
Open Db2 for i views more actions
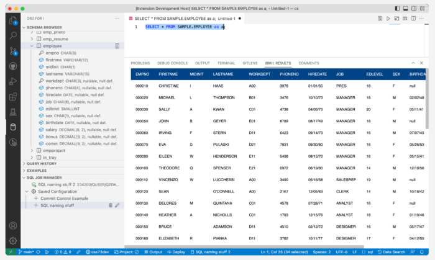(x=117, y=19)
